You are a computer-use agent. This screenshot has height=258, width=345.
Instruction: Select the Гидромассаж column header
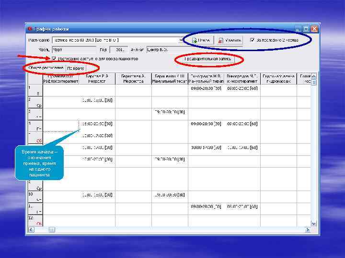coord(278,79)
